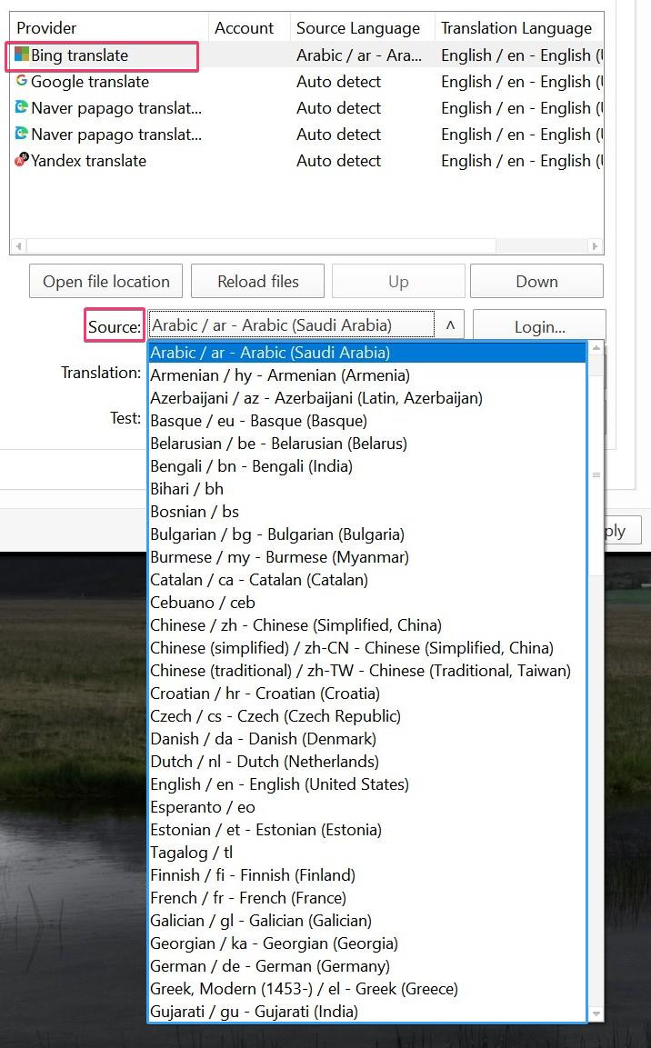Click the Provider column header
The width and height of the screenshot is (651, 1048).
point(110,27)
